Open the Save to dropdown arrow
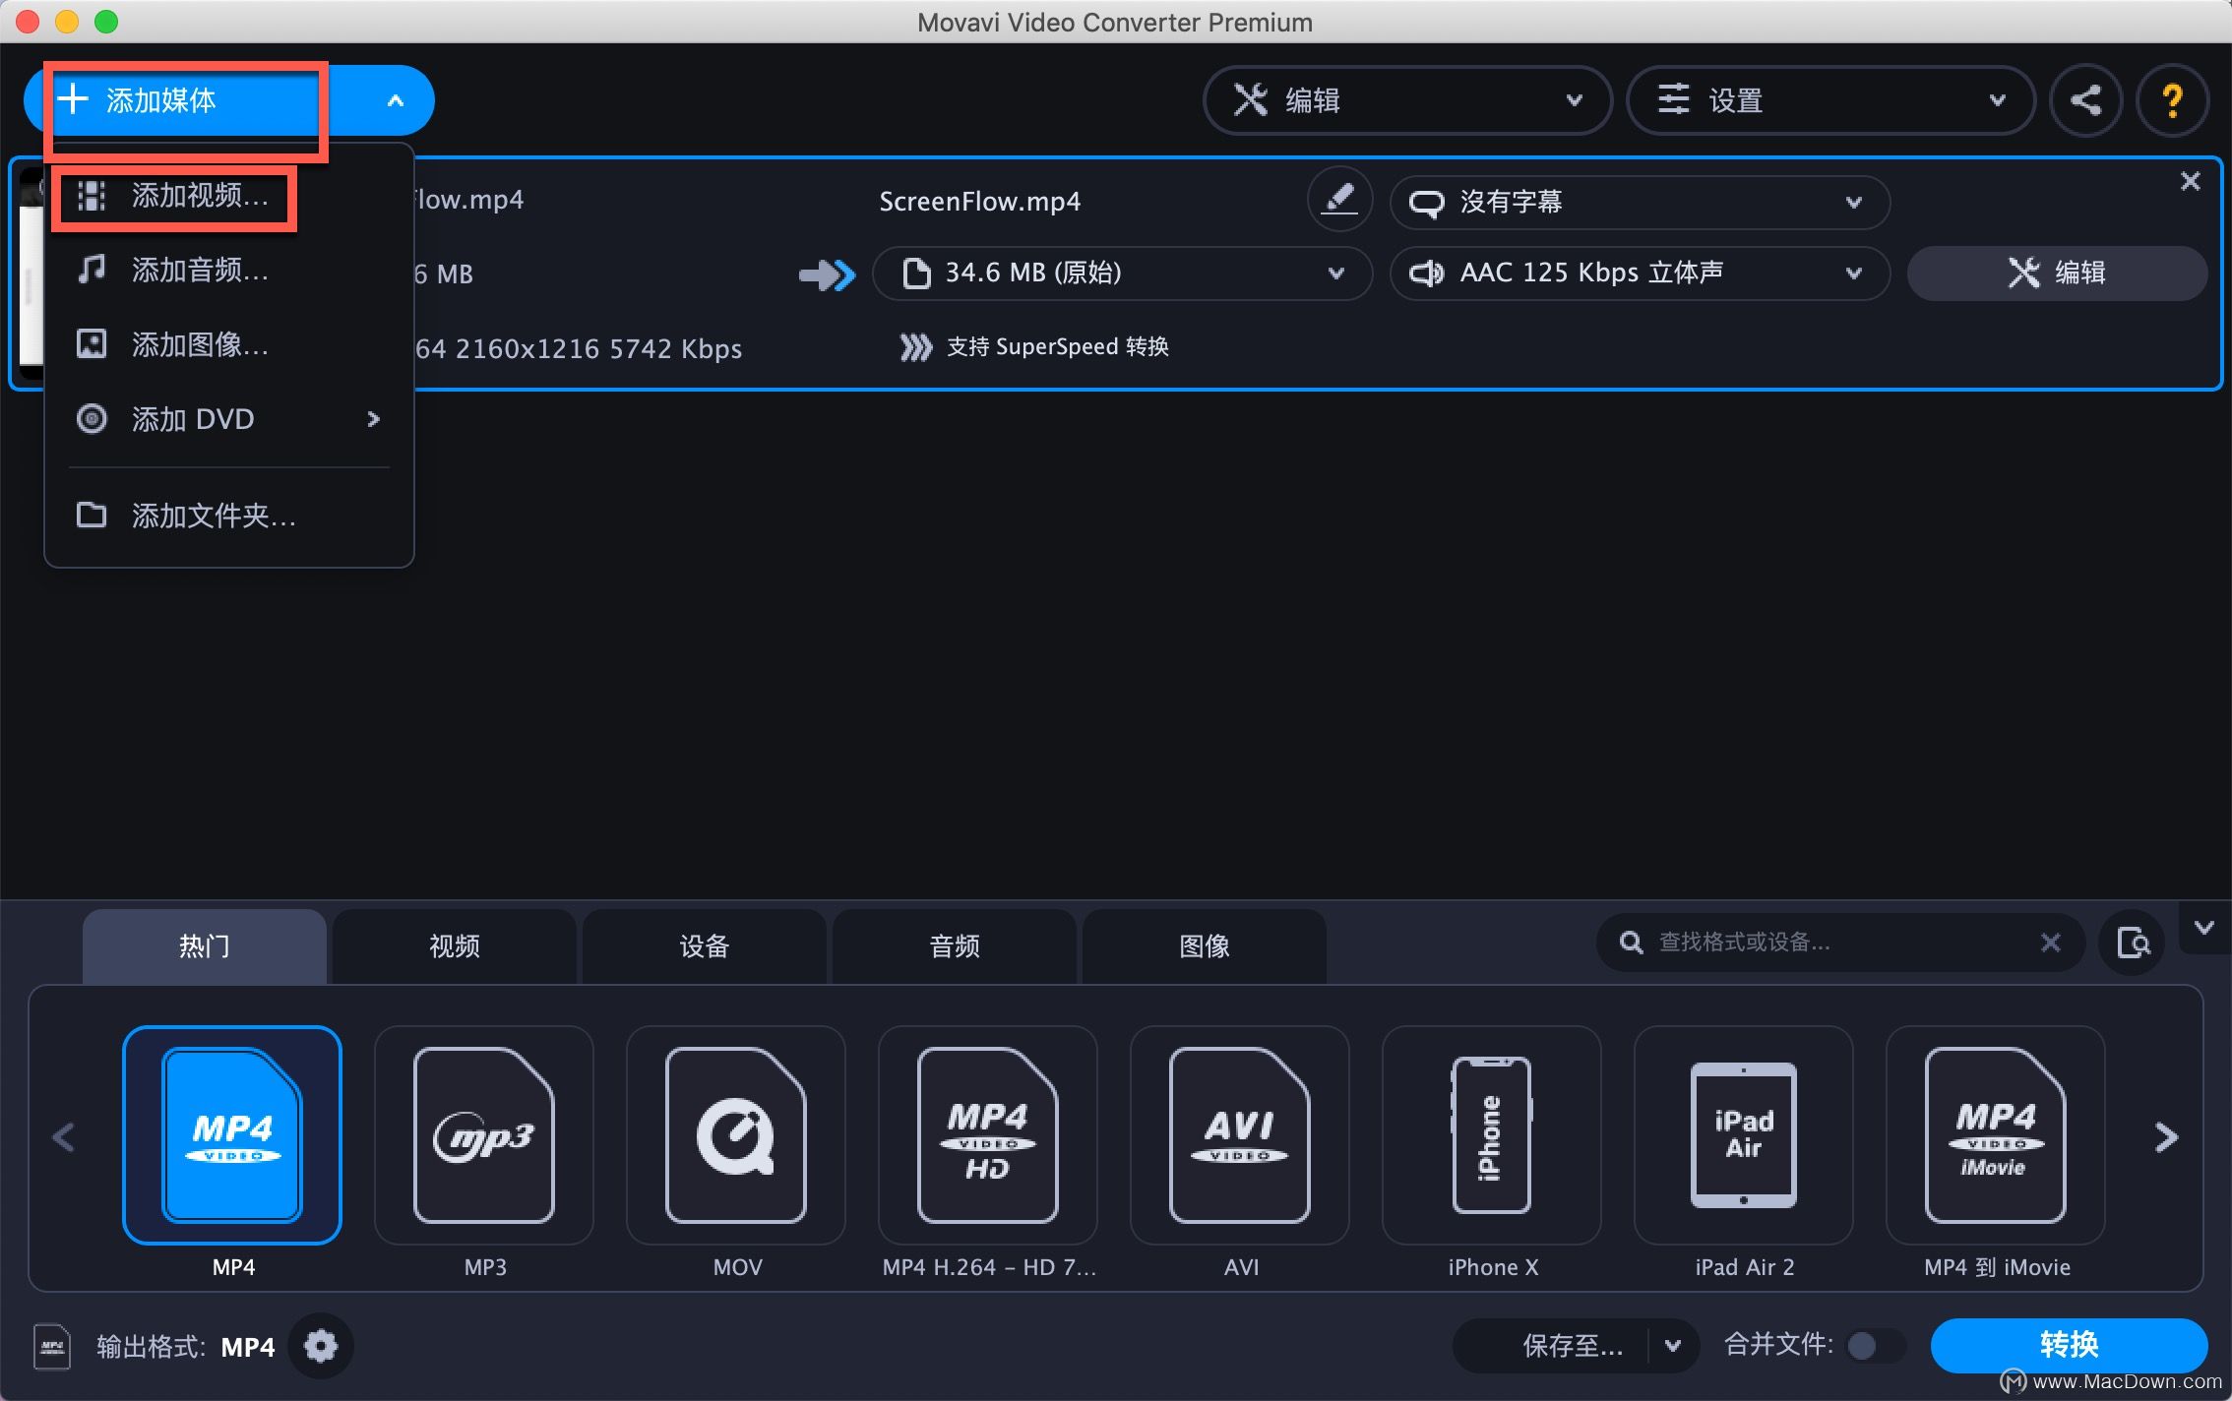This screenshot has width=2232, height=1401. 1673,1346
